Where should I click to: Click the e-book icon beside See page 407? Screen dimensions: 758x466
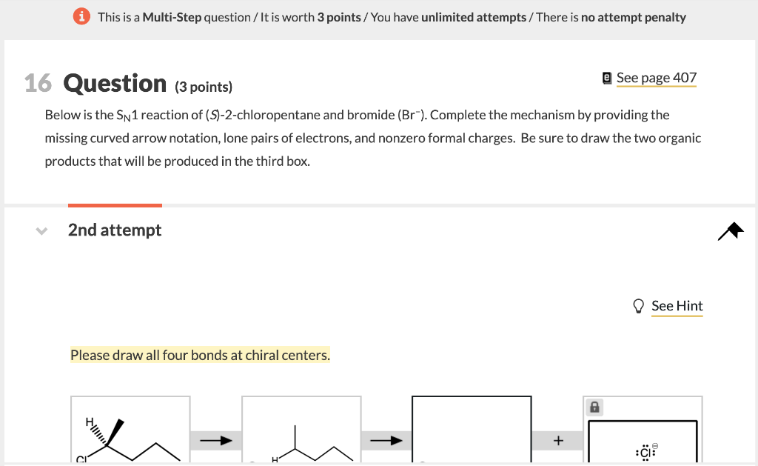606,76
